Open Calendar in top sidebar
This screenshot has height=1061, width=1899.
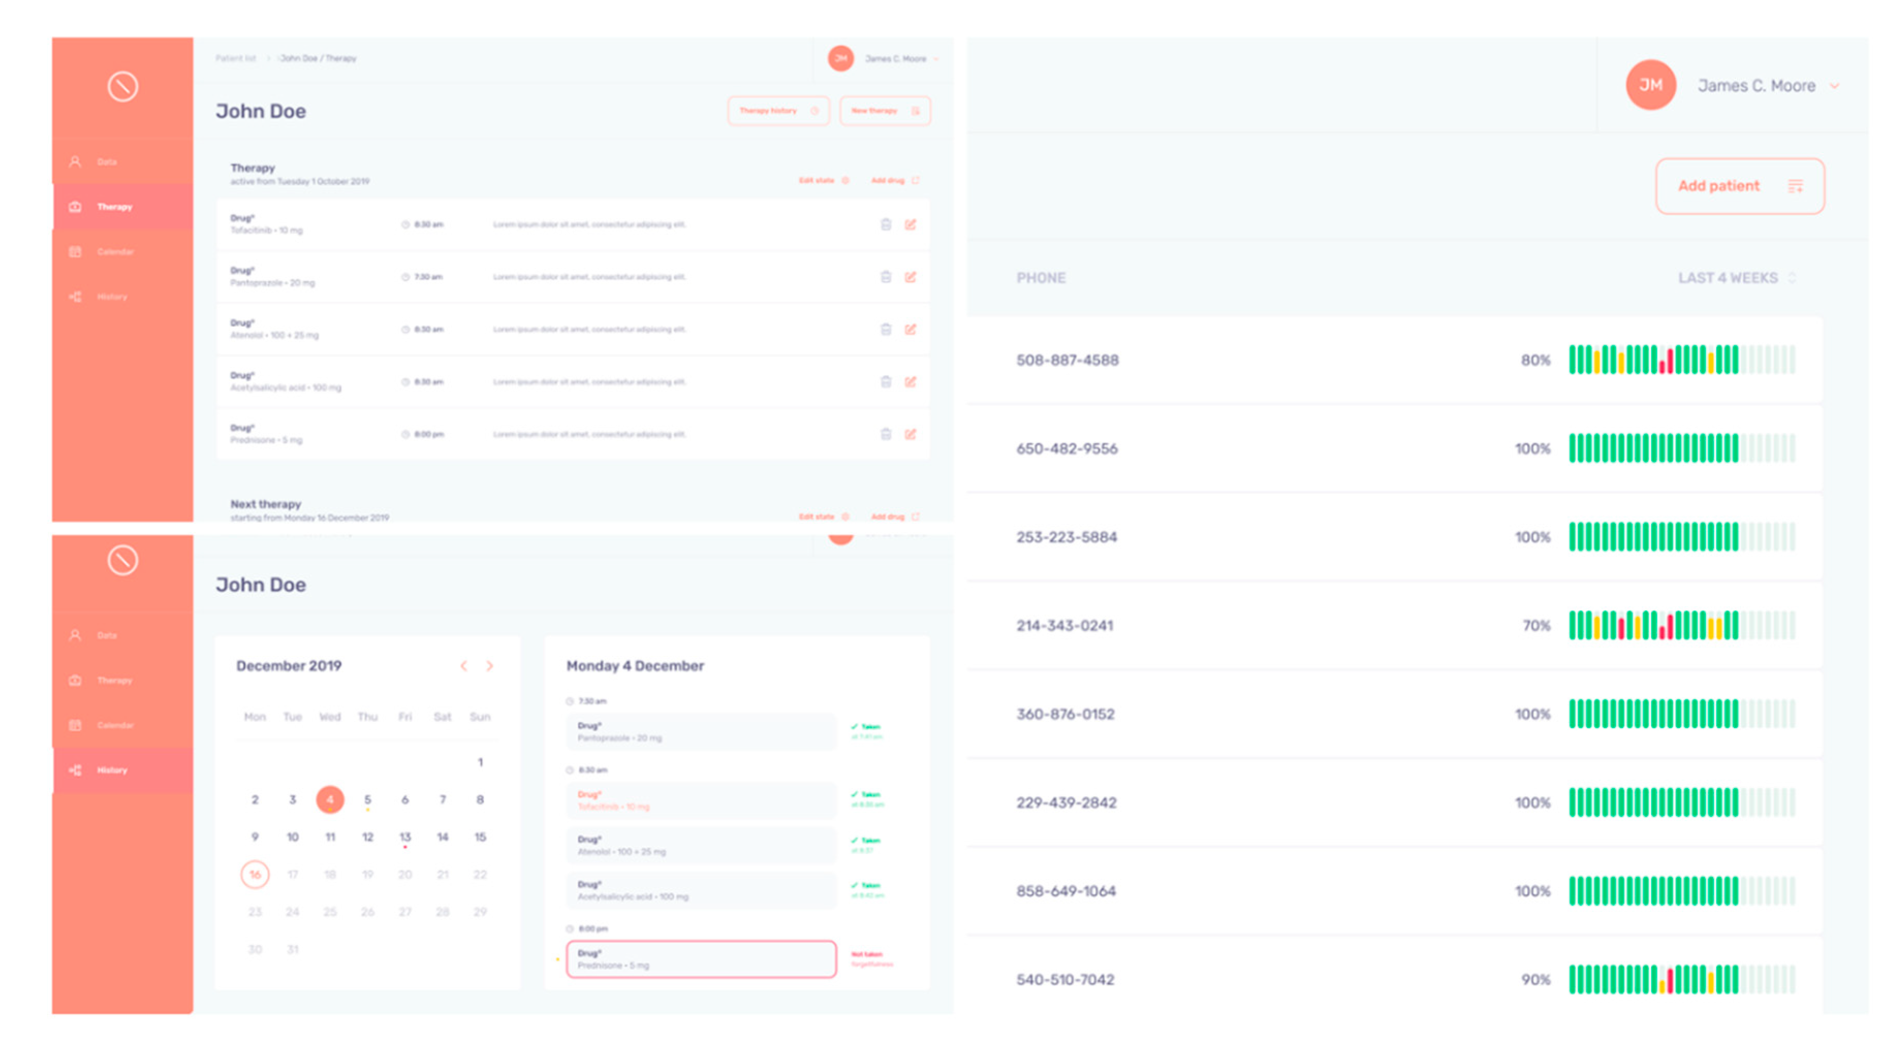tap(115, 252)
